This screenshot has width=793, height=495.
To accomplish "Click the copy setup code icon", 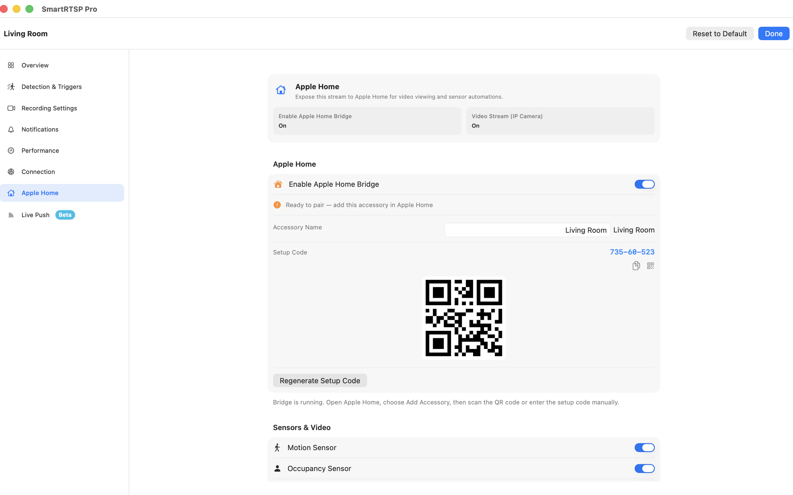I will coord(636,265).
